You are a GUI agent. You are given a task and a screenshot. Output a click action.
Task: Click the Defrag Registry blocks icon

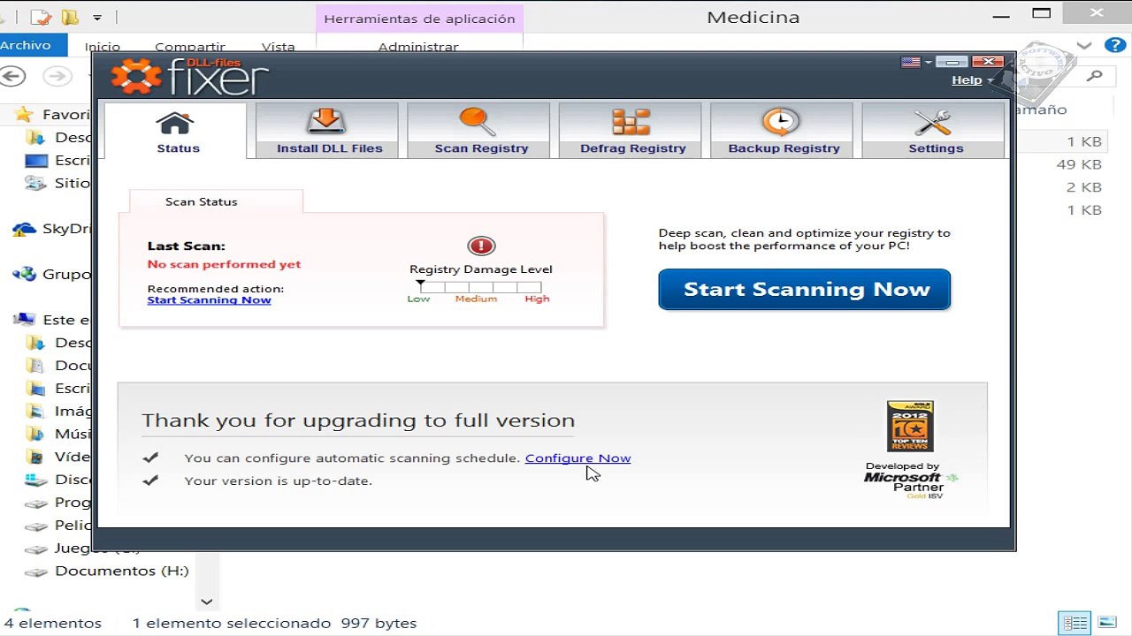pyautogui.click(x=631, y=122)
